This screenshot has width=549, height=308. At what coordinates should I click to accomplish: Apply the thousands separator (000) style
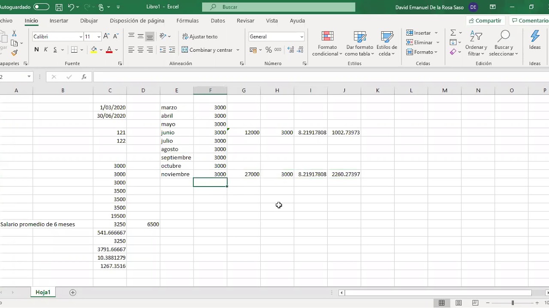[278, 50]
